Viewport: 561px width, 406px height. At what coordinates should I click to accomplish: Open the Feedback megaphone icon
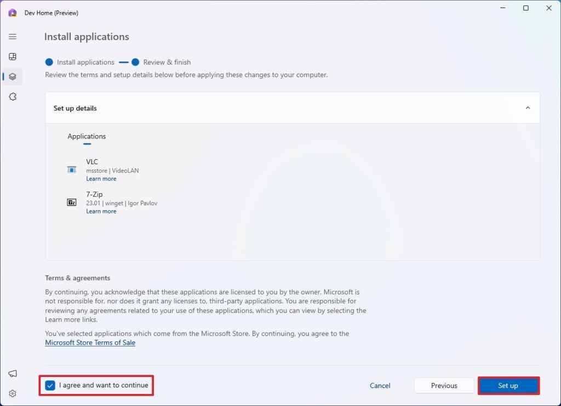[12, 373]
